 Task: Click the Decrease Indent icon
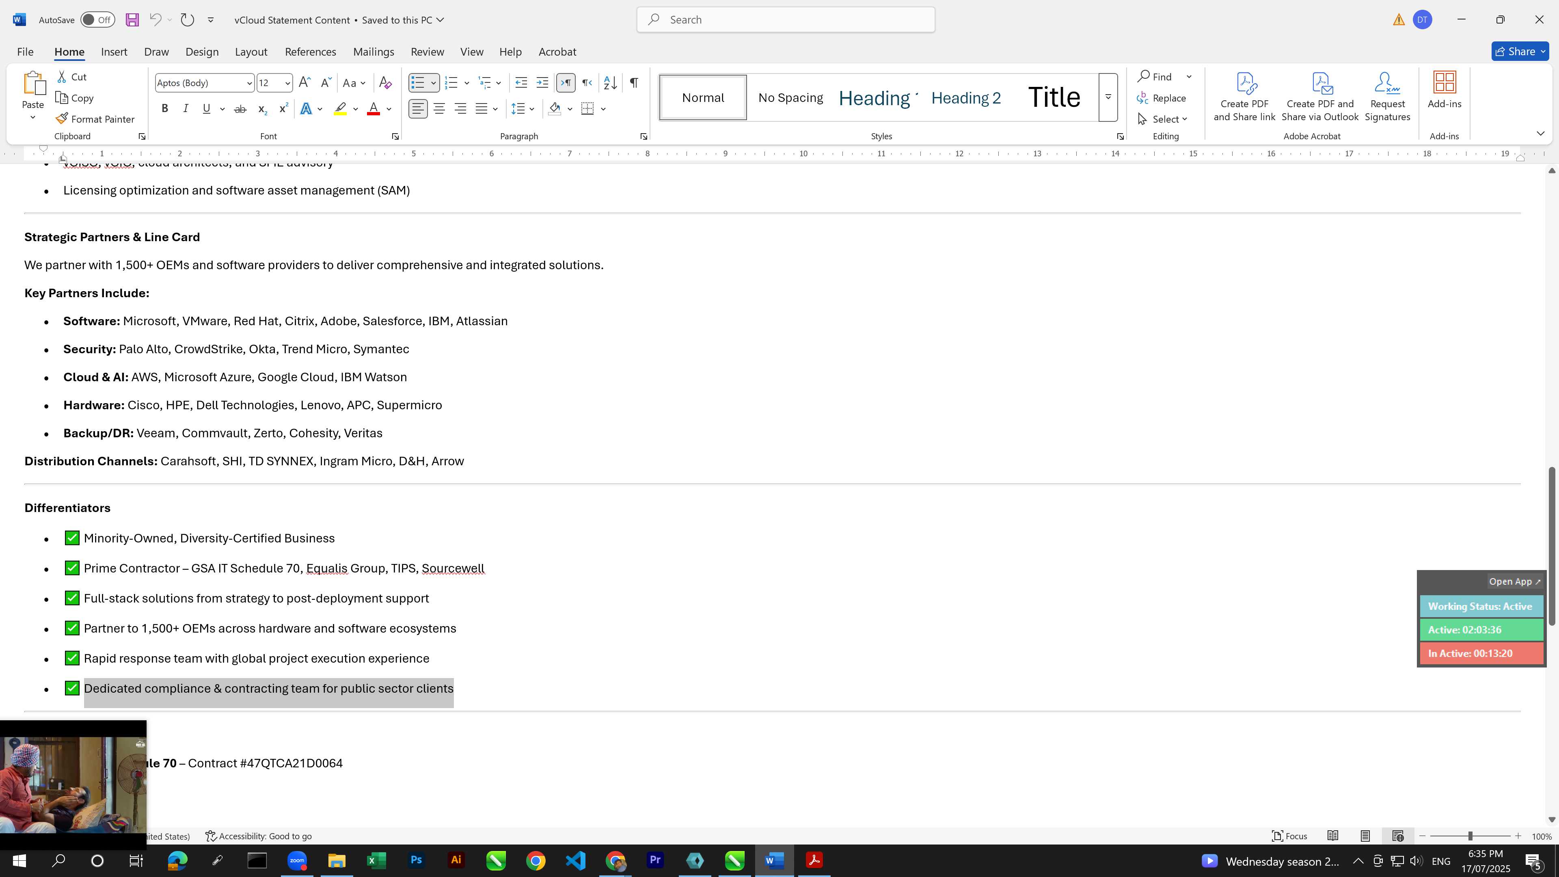click(x=521, y=83)
